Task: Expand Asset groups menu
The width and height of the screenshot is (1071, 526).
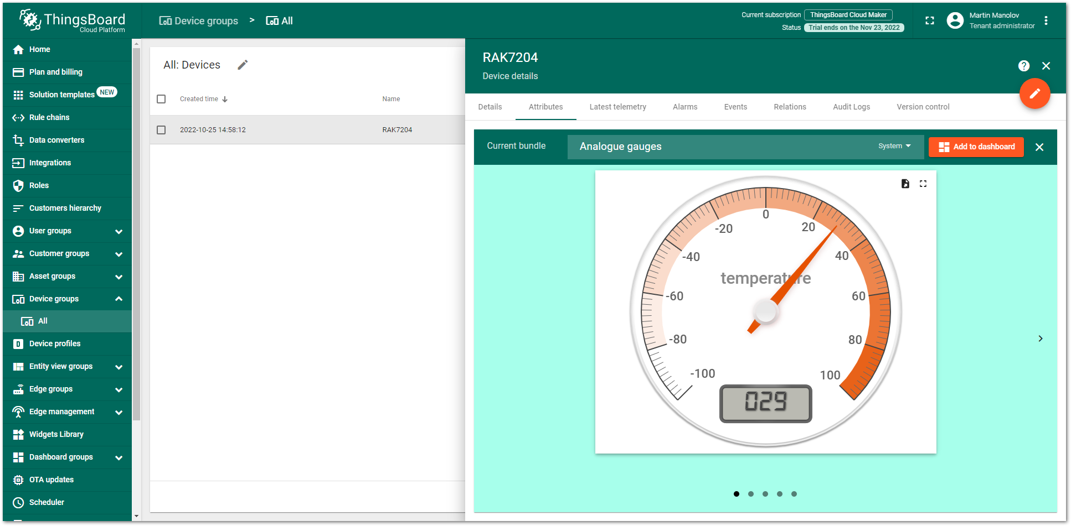Action: point(119,277)
